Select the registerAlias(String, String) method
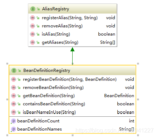 click(x=70, y=18)
